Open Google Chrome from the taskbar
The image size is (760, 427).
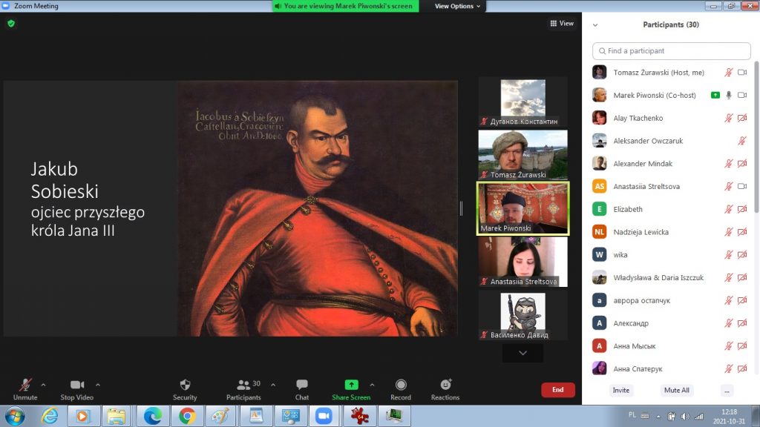click(x=186, y=415)
